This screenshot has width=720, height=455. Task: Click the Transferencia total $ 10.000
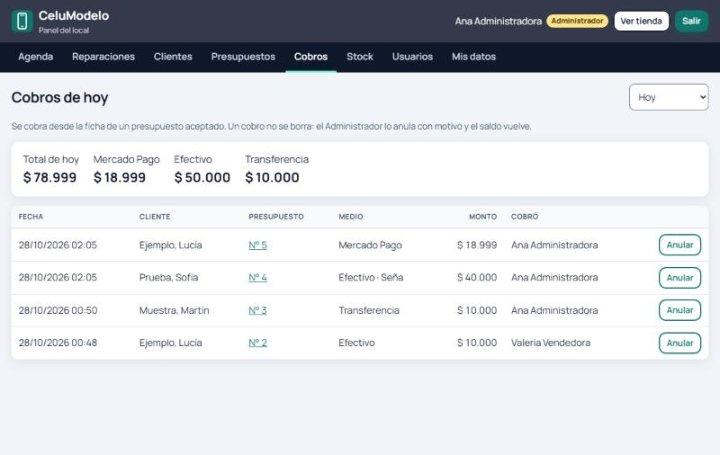point(272,177)
